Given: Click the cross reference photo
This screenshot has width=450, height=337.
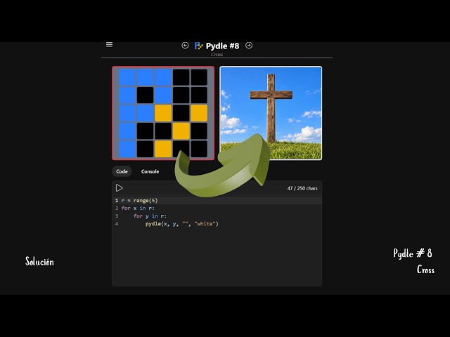Looking at the screenshot, I should click(271, 113).
